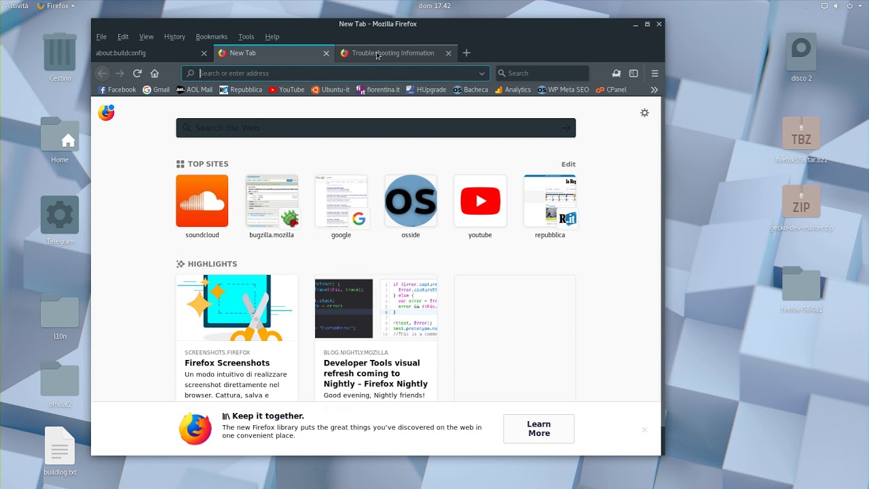This screenshot has width=869, height=489.
Task: Click the Back navigation arrow
Action: click(x=102, y=73)
